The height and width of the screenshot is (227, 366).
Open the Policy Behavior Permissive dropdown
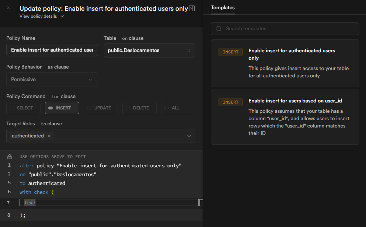[52, 80]
